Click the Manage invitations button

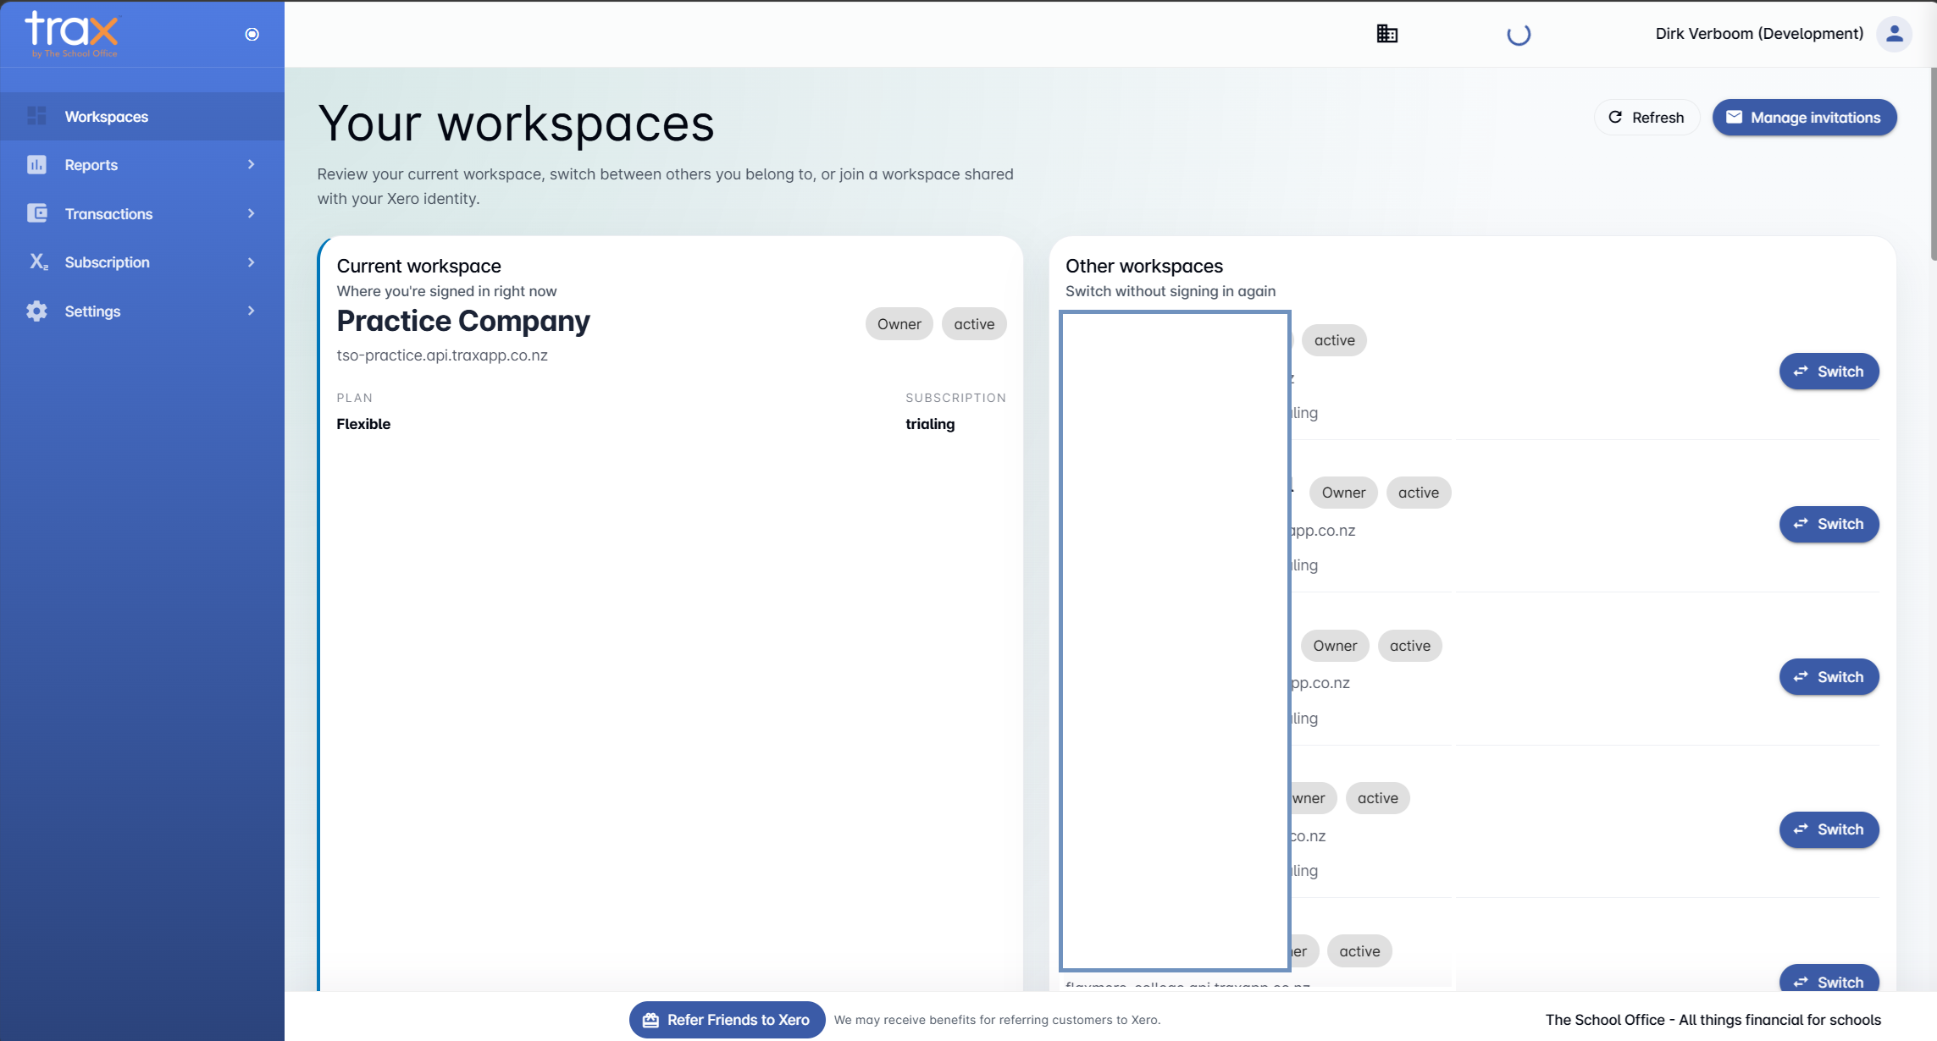[x=1804, y=117]
